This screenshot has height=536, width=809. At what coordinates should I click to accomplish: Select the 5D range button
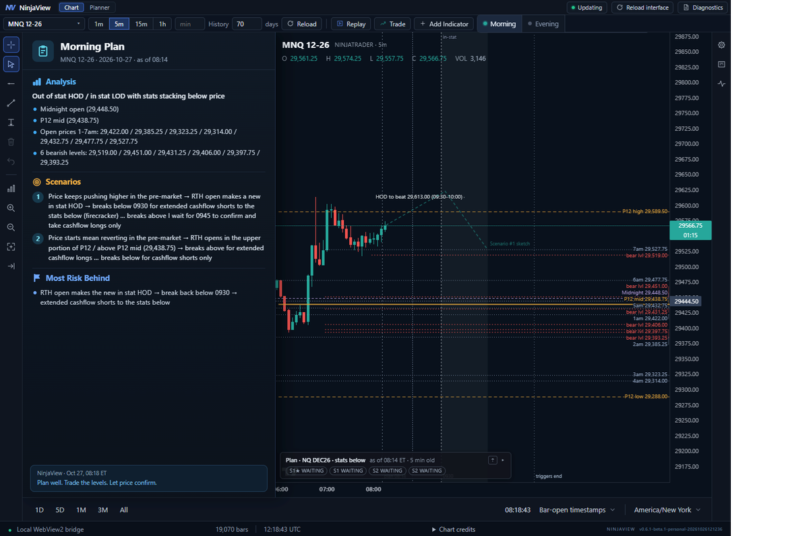pos(60,510)
